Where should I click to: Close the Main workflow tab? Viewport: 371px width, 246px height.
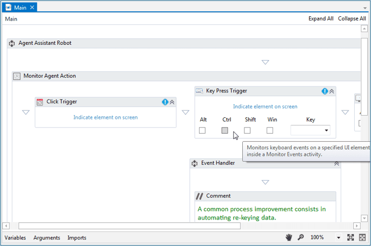[32, 8]
